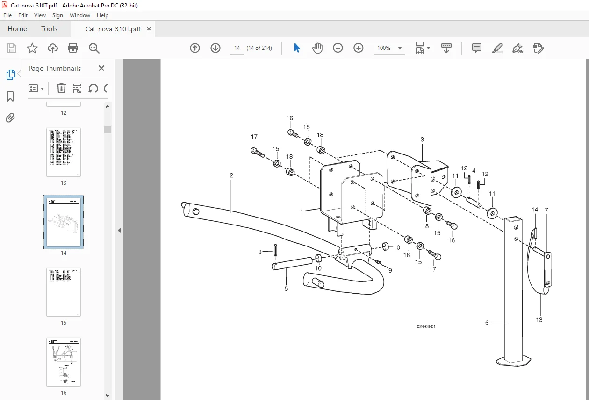Screen dimensions: 589x400
Task: Go to previous page arrow
Action: [195, 48]
